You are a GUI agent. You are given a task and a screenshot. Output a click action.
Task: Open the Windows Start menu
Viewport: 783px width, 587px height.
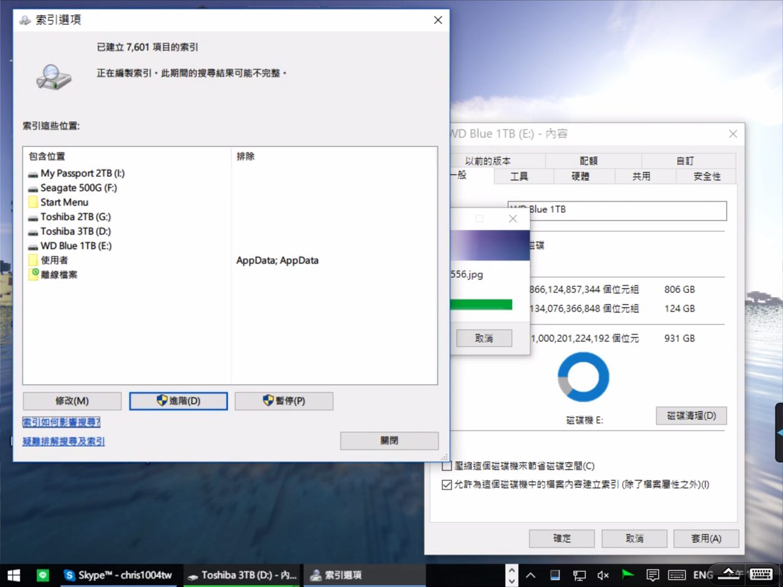tap(13, 575)
